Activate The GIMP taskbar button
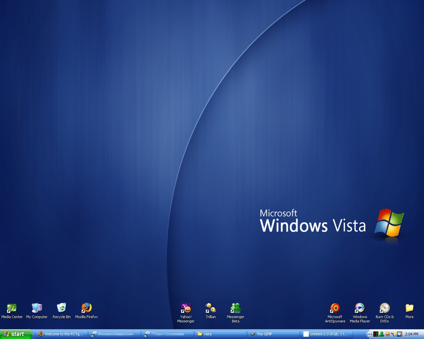This screenshot has width=424, height=339. pyautogui.click(x=274, y=334)
